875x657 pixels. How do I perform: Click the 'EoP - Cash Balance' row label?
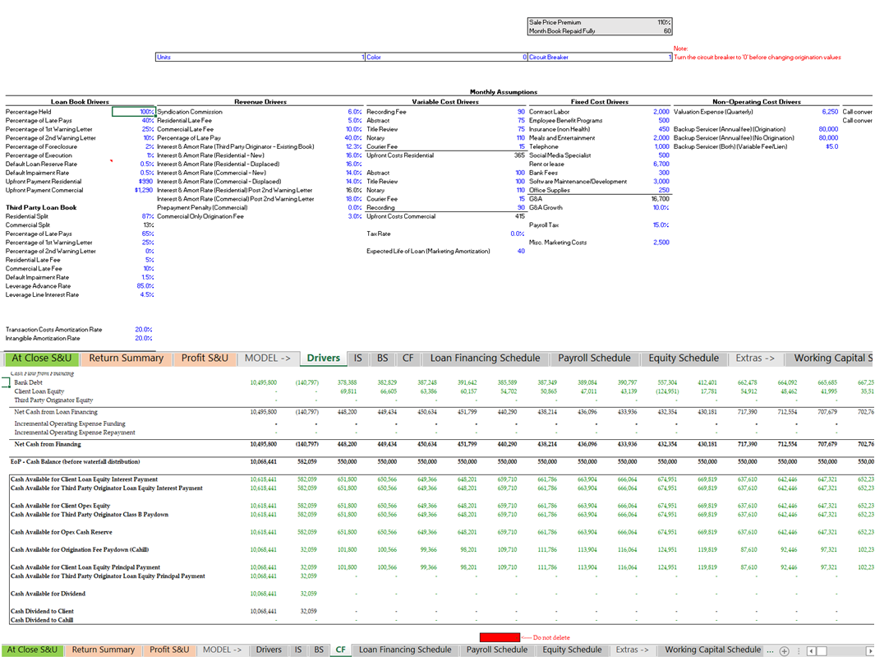pyautogui.click(x=76, y=462)
